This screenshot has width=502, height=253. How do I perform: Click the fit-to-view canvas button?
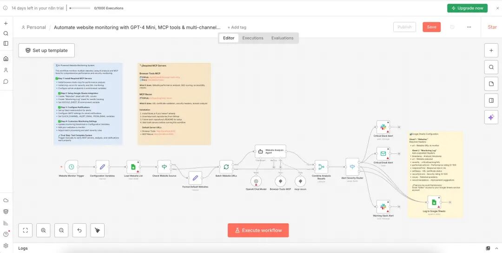[x=26, y=230]
